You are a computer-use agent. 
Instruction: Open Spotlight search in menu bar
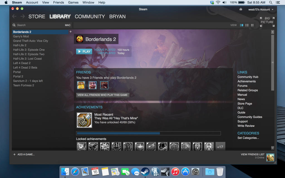[271, 2]
